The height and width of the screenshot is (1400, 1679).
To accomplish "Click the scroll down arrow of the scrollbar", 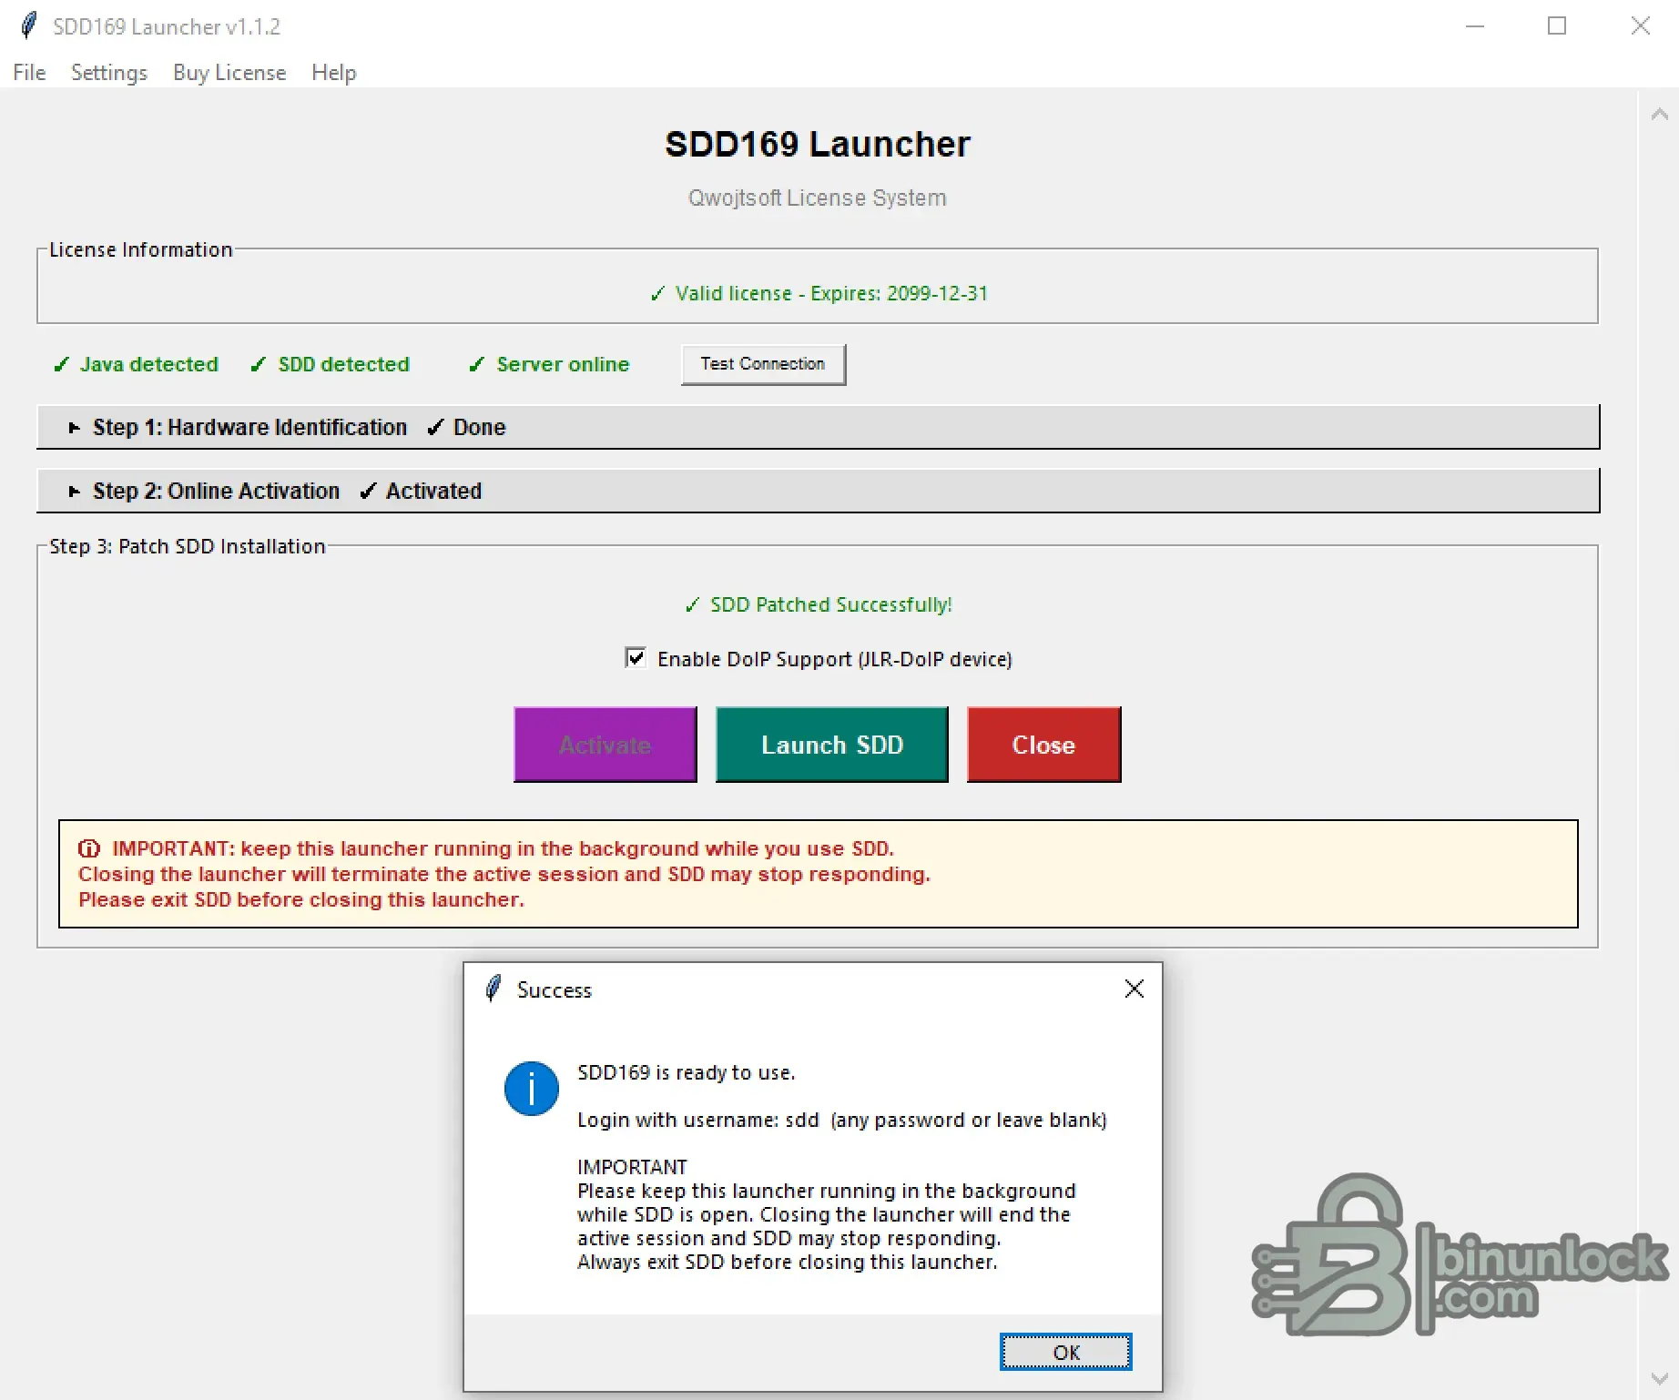I will pyautogui.click(x=1660, y=1379).
